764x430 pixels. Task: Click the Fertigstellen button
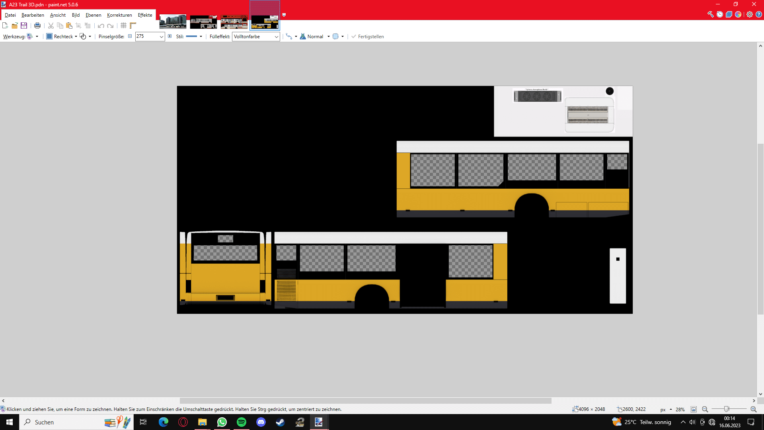(x=367, y=36)
